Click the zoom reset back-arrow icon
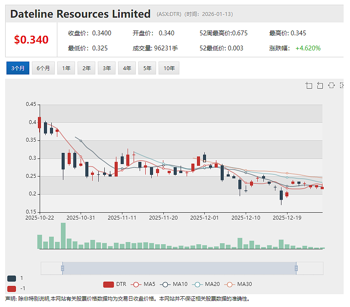Image resolution: width=350 pixels, height=307 pixels. [320, 85]
